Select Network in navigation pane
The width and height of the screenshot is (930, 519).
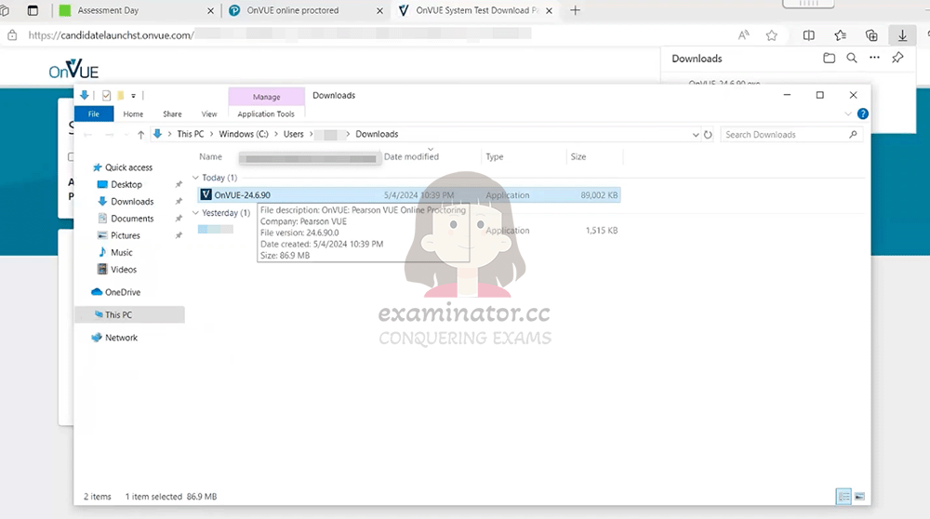click(121, 338)
